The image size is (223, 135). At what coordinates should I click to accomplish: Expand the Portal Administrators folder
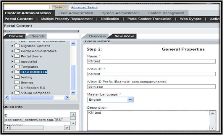point(12,51)
